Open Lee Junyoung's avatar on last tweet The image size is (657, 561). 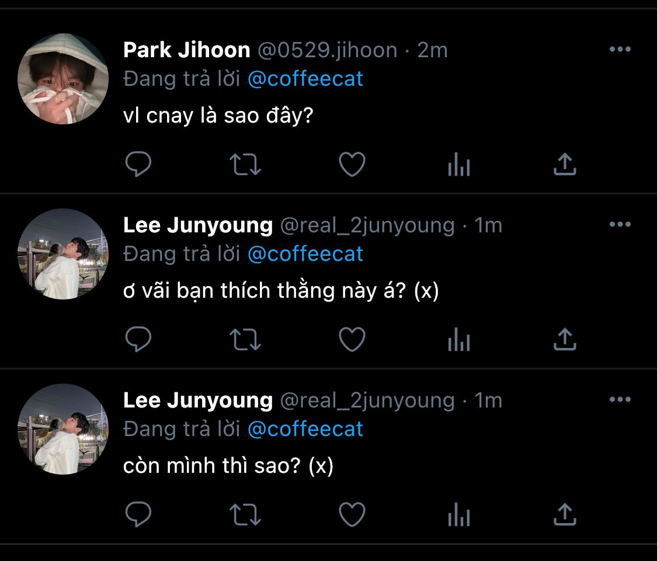pos(63,429)
